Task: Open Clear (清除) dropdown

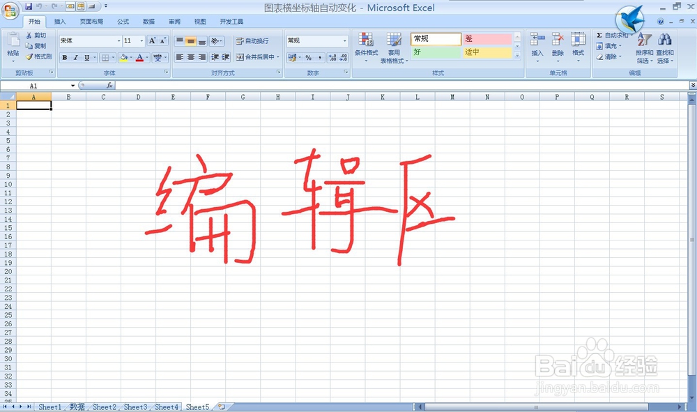Action: point(608,56)
